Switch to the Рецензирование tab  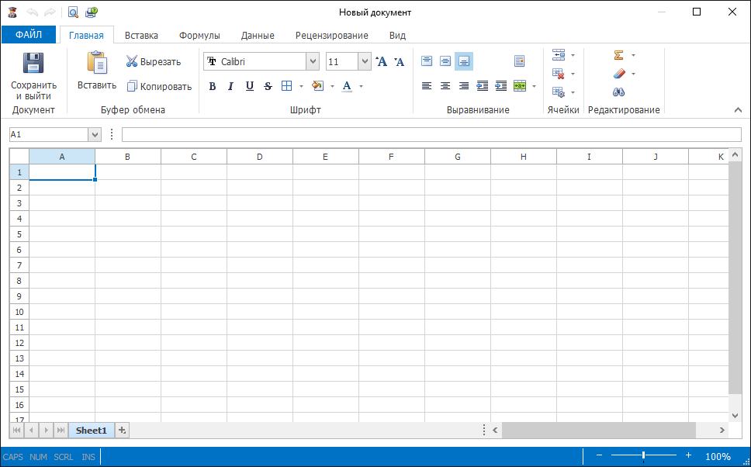(x=332, y=36)
